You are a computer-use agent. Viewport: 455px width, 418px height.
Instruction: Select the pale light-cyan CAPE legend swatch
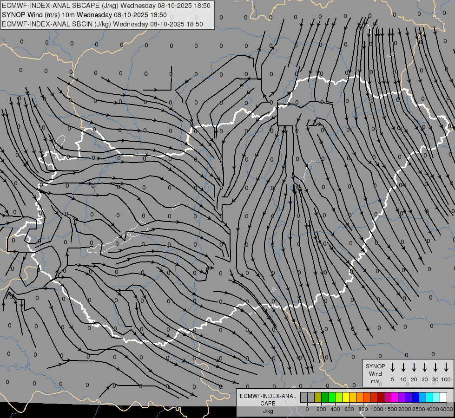coord(437,397)
